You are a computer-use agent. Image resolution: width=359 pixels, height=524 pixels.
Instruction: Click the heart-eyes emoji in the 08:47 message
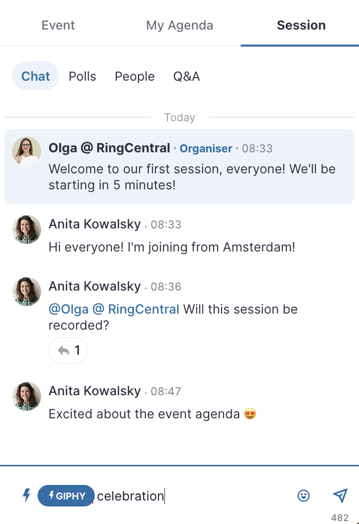coord(250,414)
